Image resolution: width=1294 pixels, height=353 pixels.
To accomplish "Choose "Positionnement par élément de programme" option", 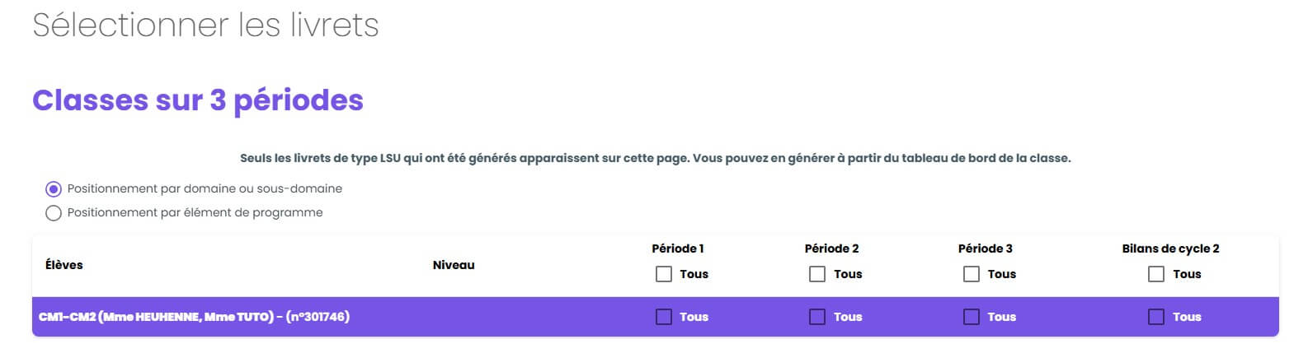I will [54, 213].
